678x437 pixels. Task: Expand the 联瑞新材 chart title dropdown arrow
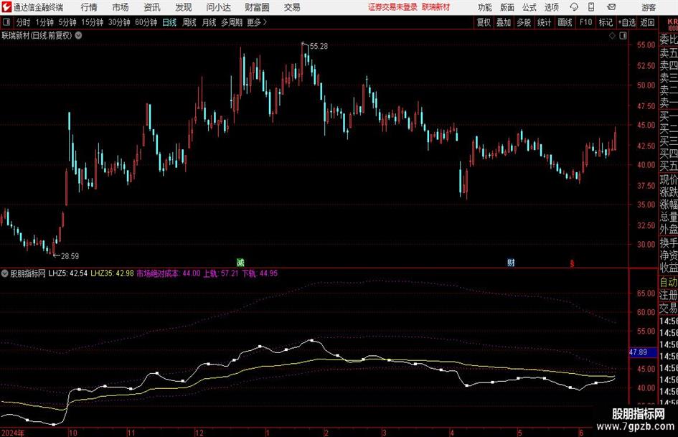tap(78, 35)
